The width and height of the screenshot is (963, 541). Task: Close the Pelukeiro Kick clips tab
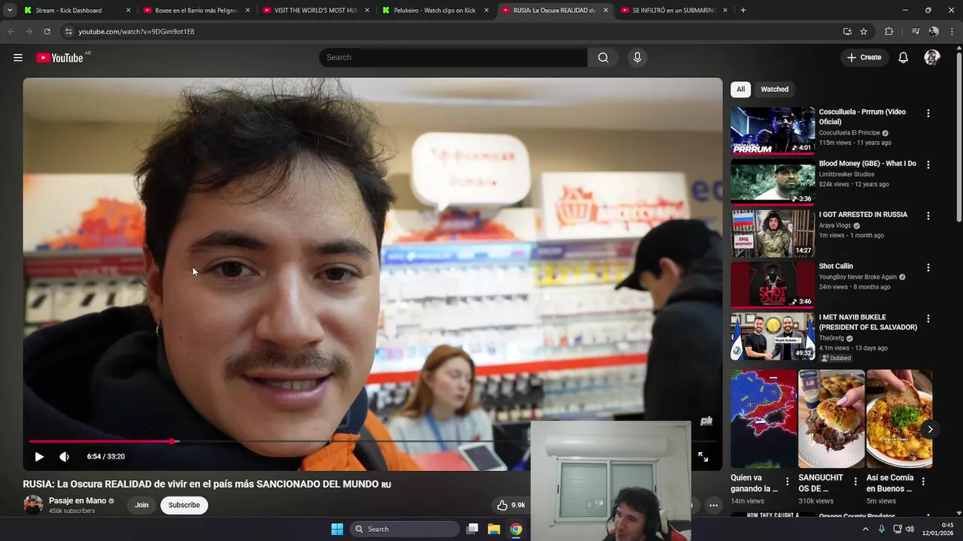486,11
